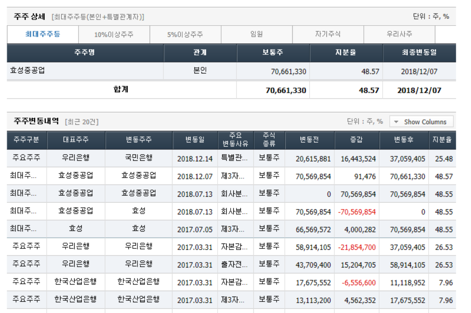The width and height of the screenshot is (471, 313).
Task: Click the 4,562,352 increase value
Action: point(360,300)
